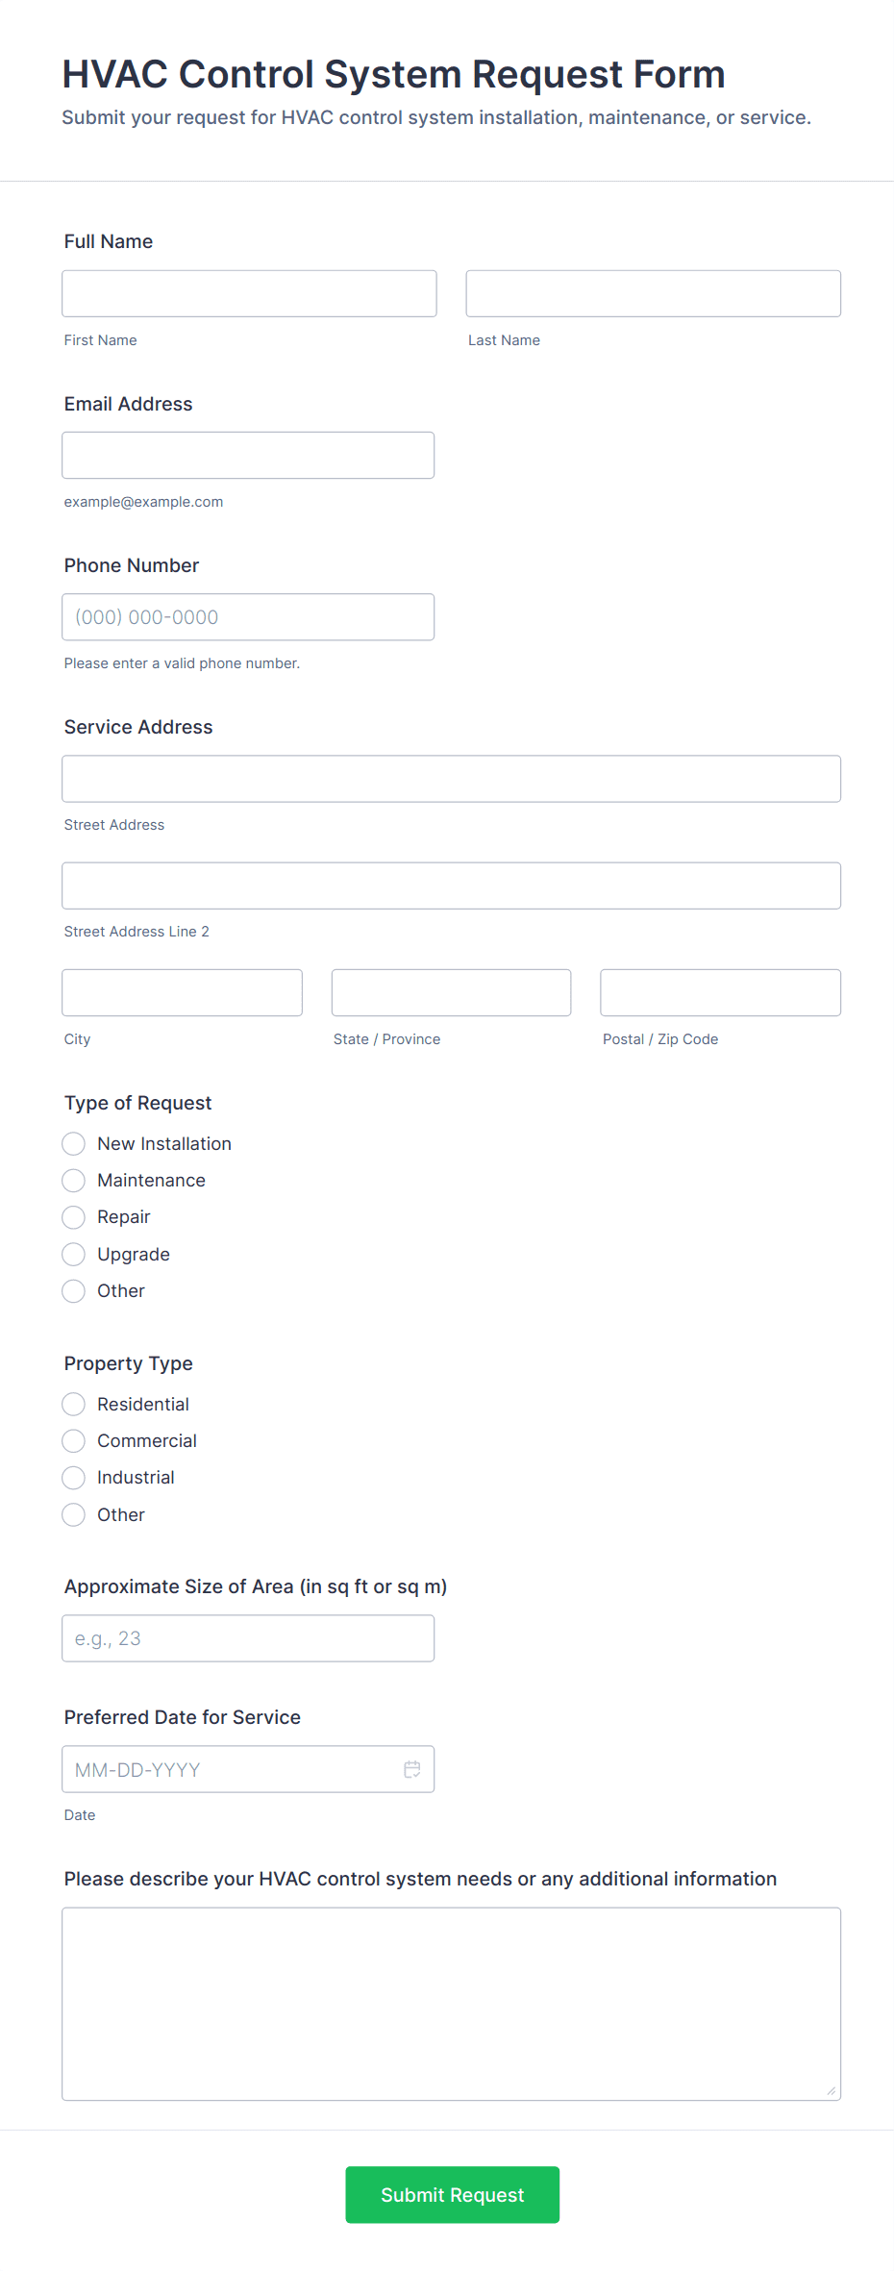
Task: Click the Postal / Zip Code field
Action: pos(719,992)
